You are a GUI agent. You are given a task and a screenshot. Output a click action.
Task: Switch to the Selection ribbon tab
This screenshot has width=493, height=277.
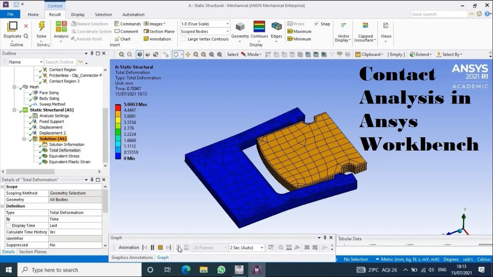[104, 15]
